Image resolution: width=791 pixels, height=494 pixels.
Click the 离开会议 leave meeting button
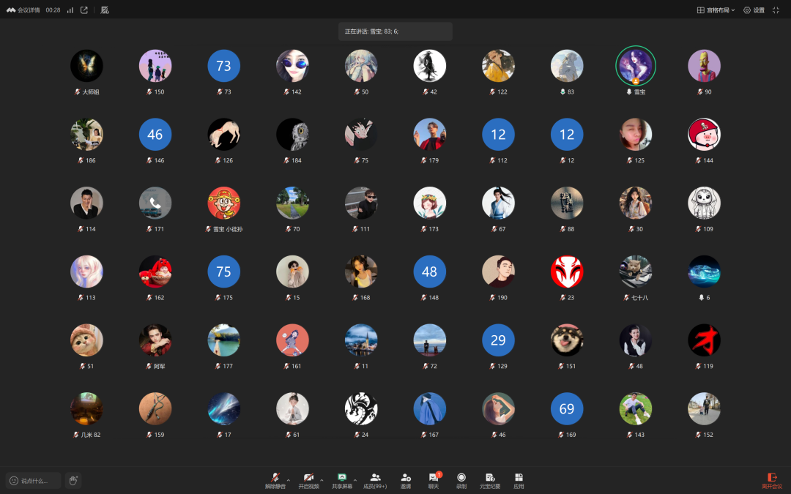(x=772, y=481)
